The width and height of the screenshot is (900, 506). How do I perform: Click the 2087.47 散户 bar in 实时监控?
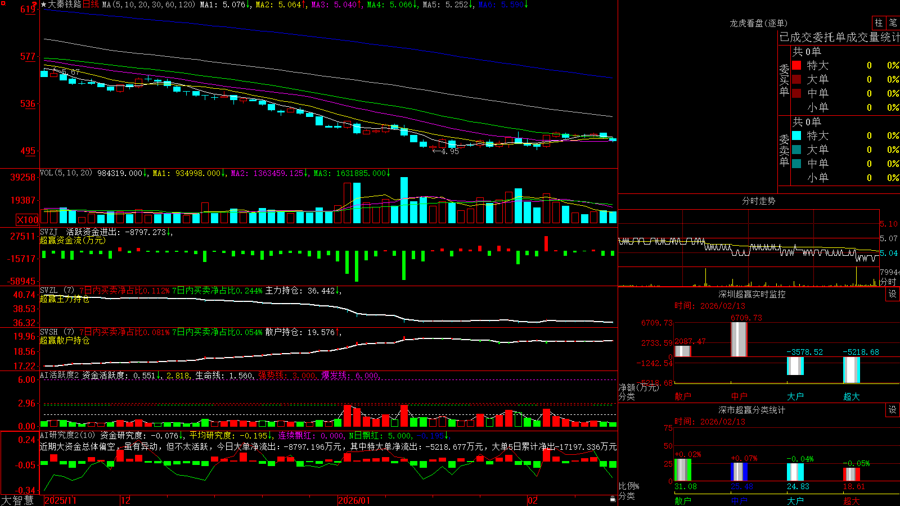683,351
